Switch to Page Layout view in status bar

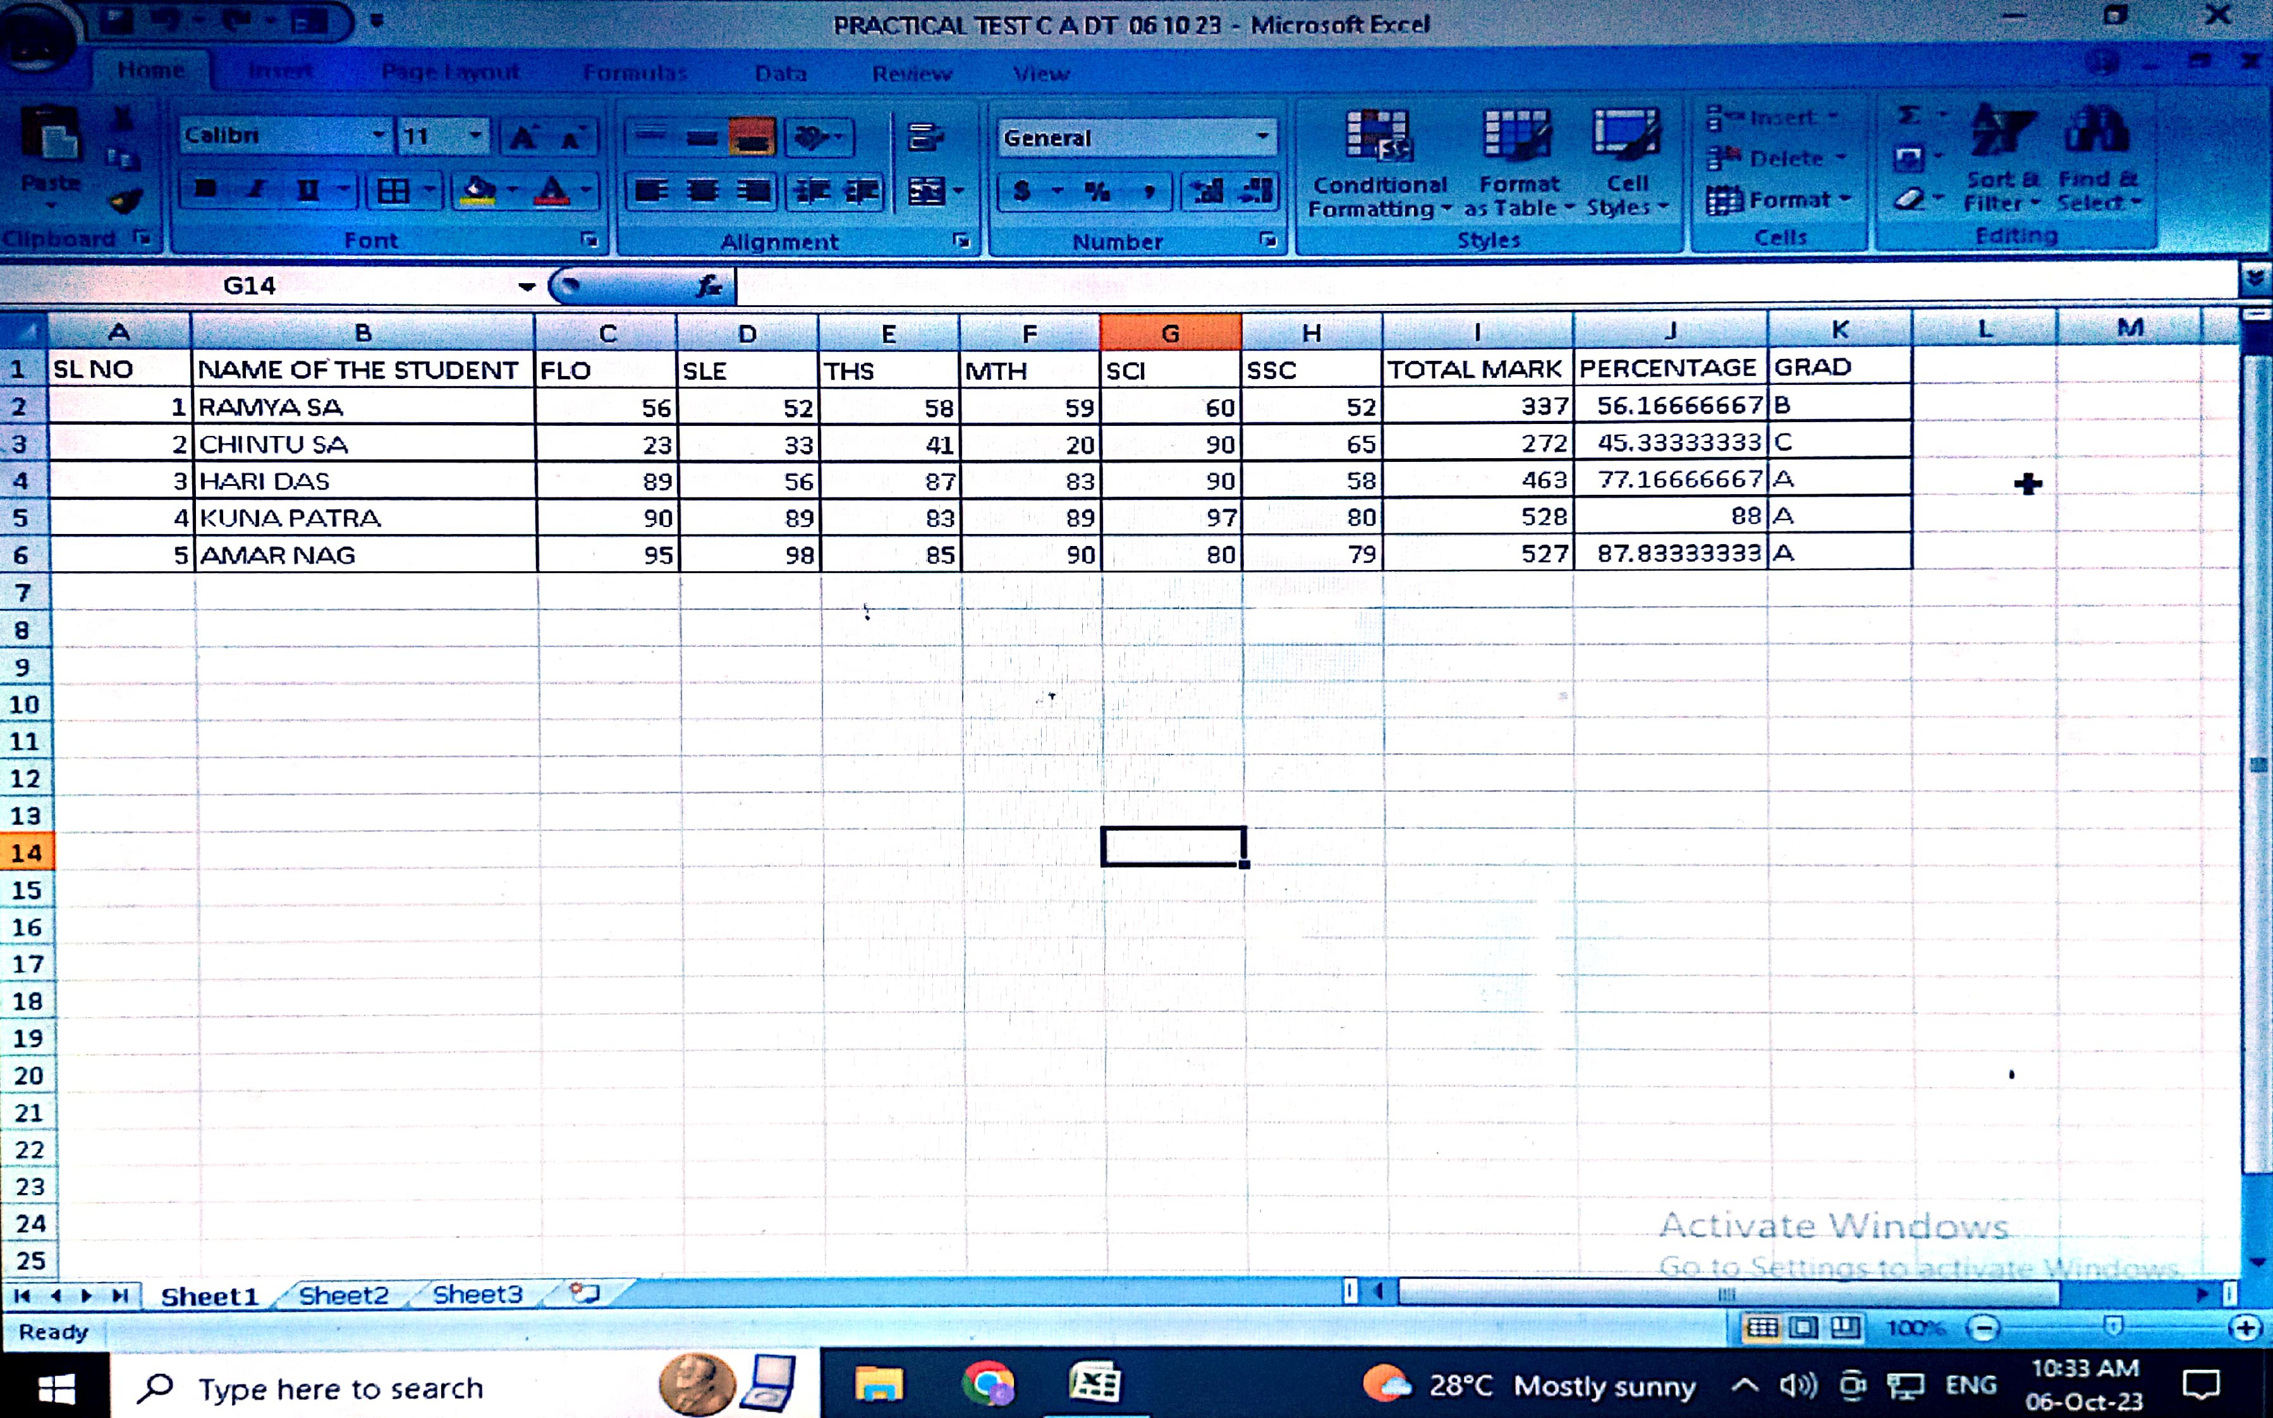click(1803, 1327)
